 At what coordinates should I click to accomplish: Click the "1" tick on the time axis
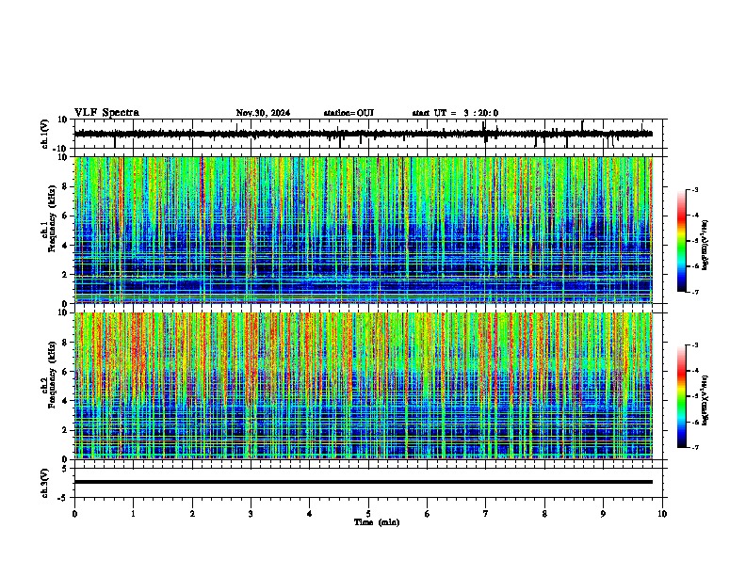(x=133, y=514)
